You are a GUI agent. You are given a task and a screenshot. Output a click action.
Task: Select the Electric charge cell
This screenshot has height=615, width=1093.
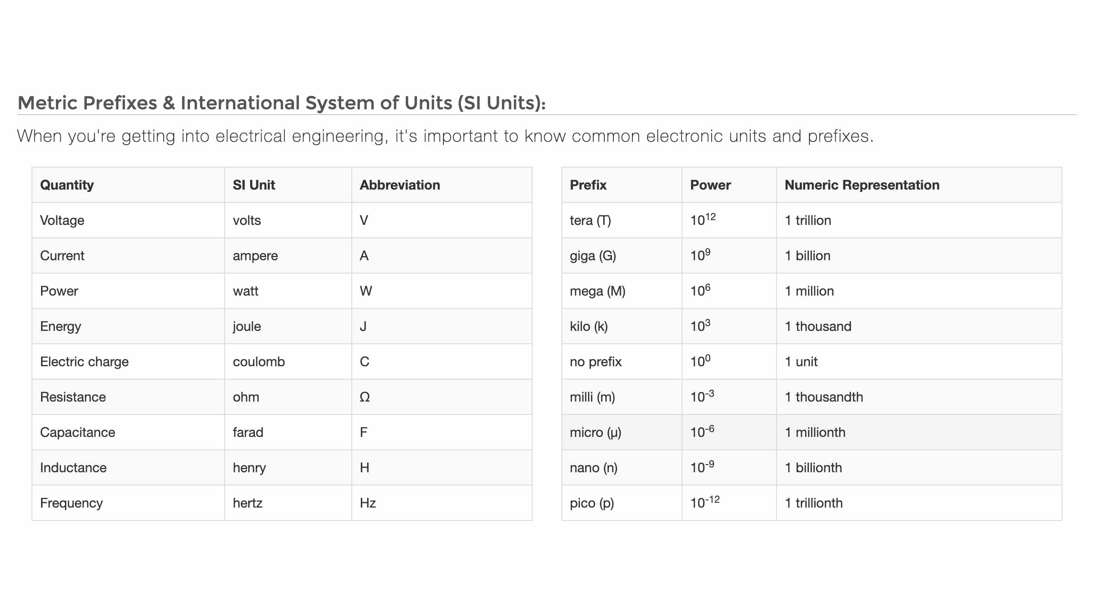click(84, 362)
